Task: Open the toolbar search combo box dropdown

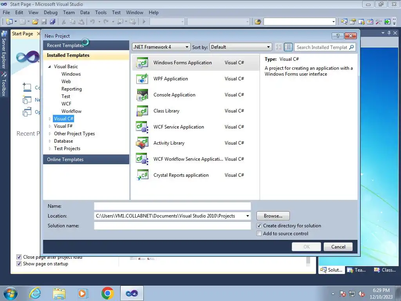Action: coord(333,22)
